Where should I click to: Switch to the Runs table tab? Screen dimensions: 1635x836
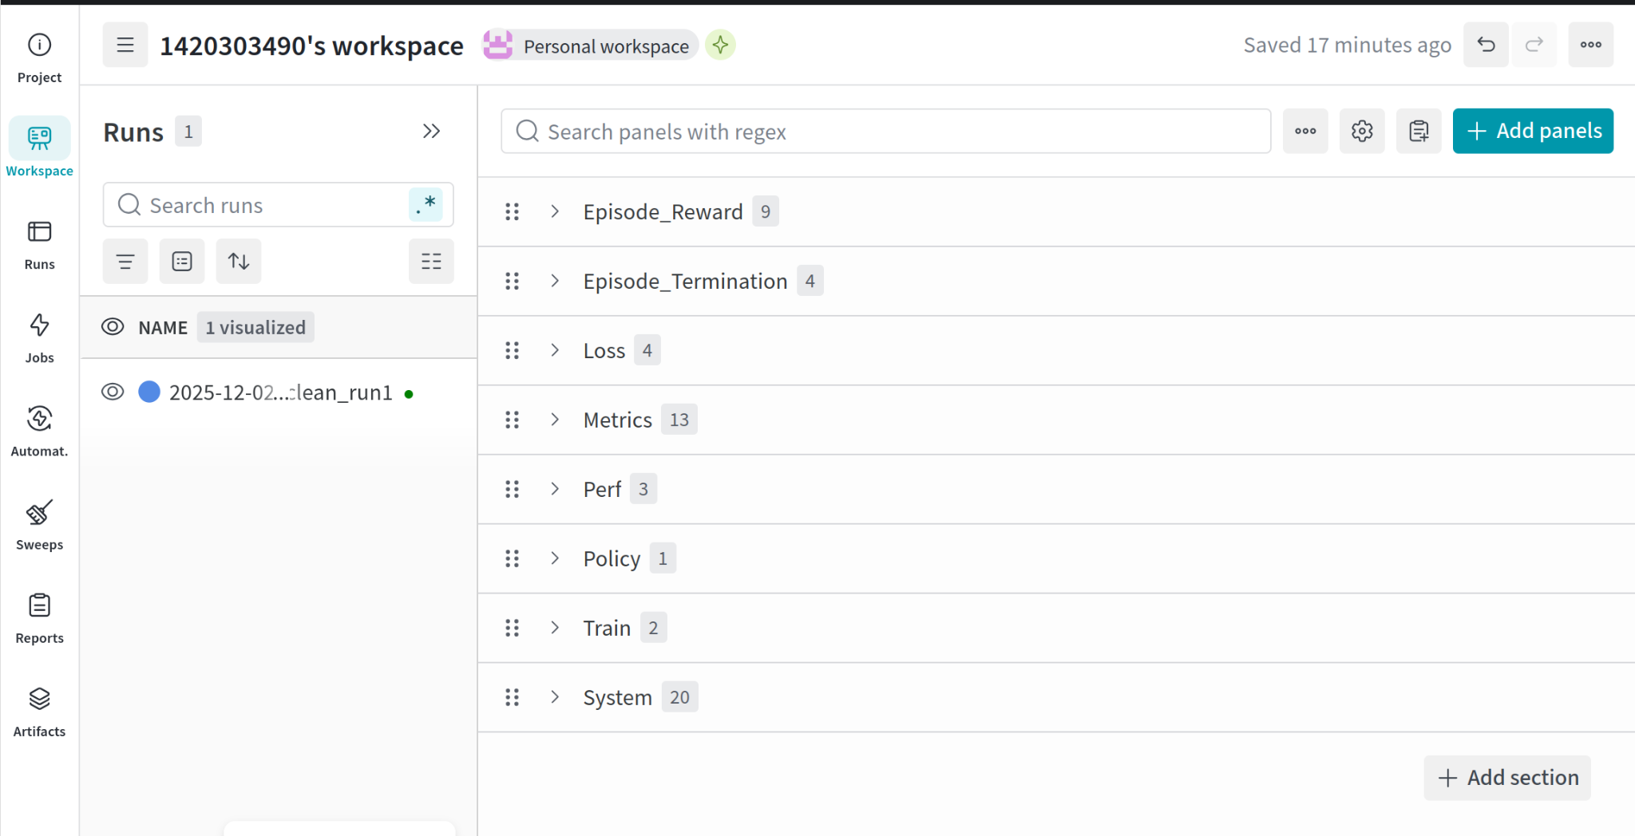pos(39,246)
